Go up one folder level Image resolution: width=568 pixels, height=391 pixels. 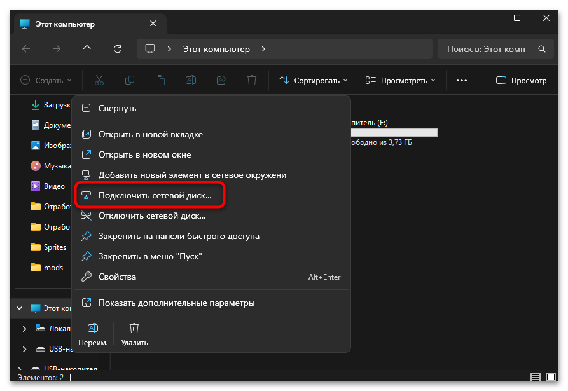tap(87, 49)
